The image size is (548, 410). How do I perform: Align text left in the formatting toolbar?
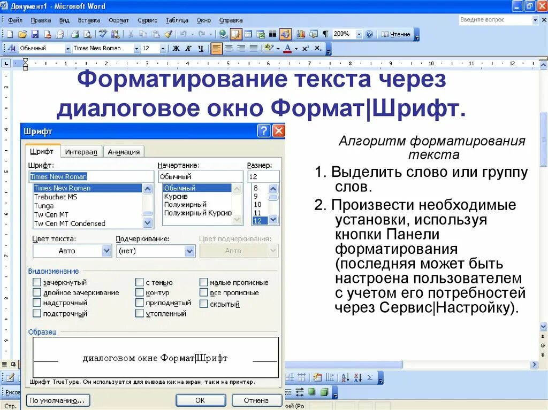click(x=216, y=48)
